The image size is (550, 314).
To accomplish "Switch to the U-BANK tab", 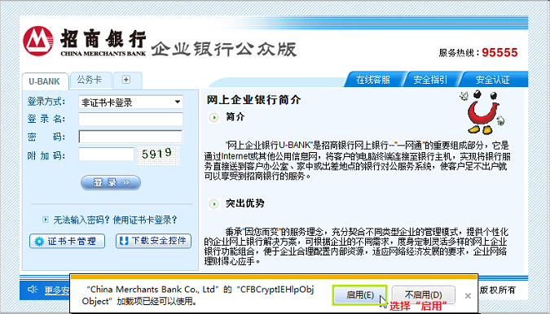I will (45, 81).
